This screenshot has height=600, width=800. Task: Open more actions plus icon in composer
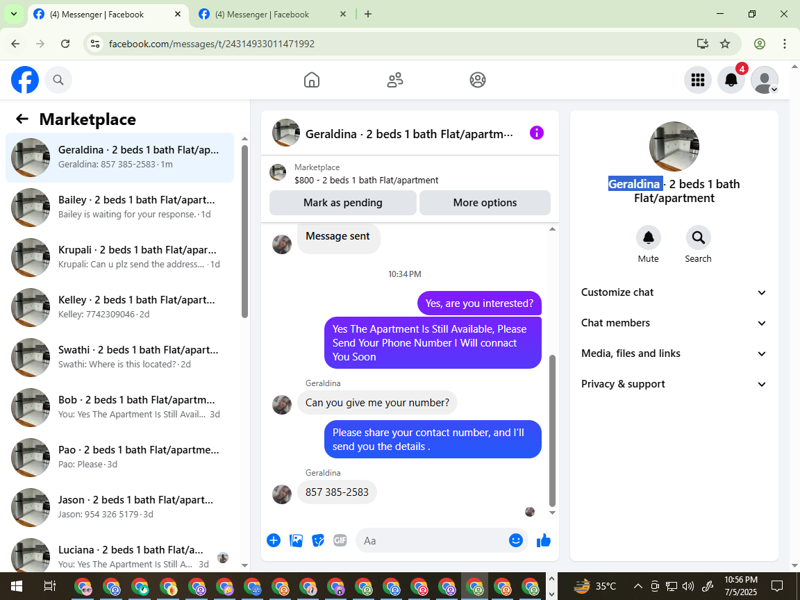tap(274, 540)
